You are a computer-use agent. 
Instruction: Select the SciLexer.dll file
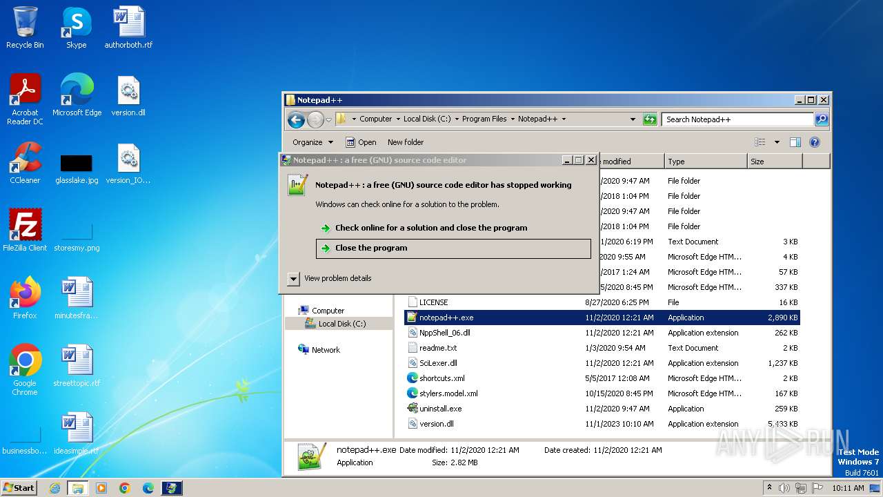pyautogui.click(x=438, y=363)
